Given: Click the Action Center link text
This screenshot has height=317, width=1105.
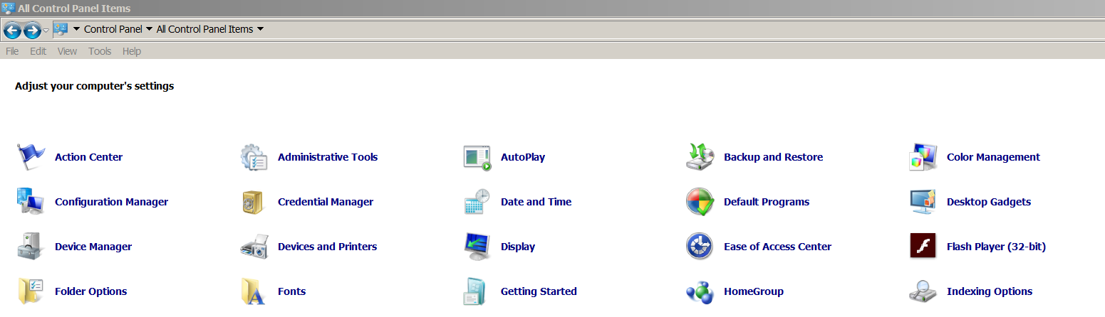Looking at the screenshot, I should click(88, 157).
